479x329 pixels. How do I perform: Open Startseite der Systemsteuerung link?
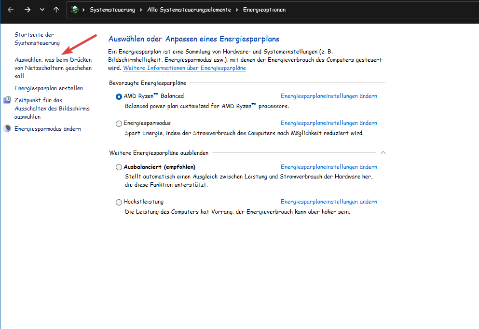click(37, 39)
